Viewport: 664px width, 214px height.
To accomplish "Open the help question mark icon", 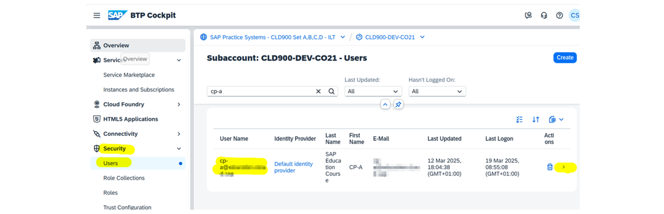I will (x=559, y=15).
